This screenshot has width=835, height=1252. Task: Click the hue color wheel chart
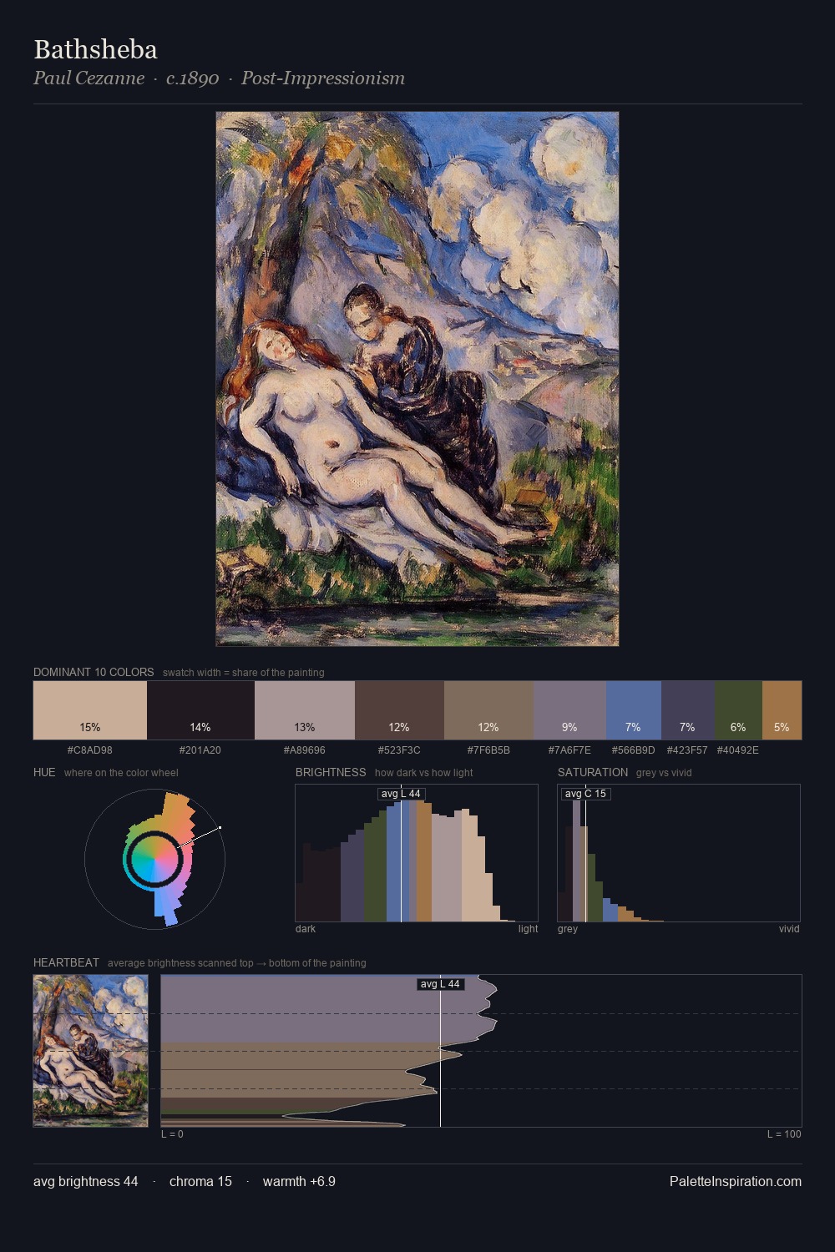coord(154,859)
